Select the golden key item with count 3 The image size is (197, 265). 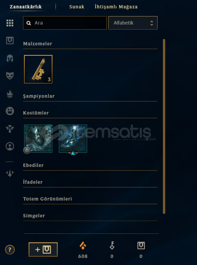38,69
